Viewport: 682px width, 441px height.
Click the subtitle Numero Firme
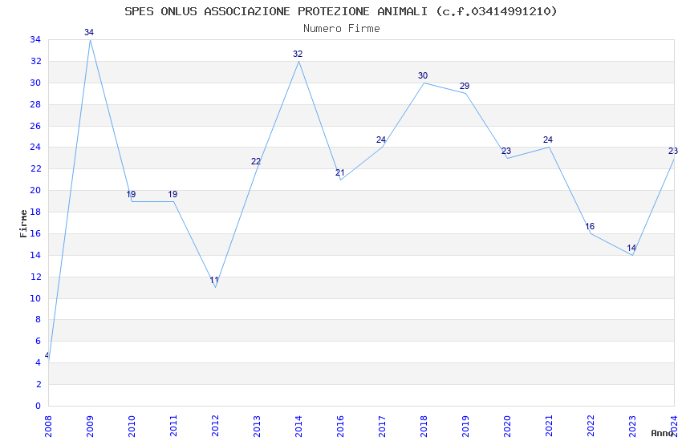pyautogui.click(x=342, y=29)
